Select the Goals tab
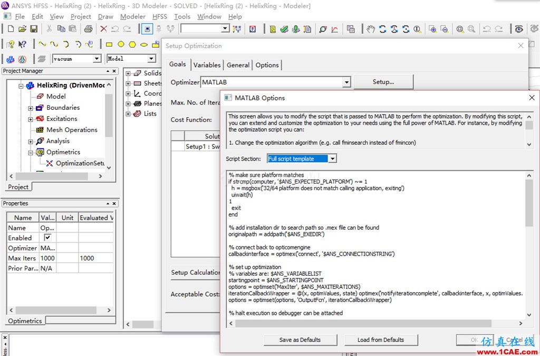Screen dimensions: 540x356 tap(178, 64)
